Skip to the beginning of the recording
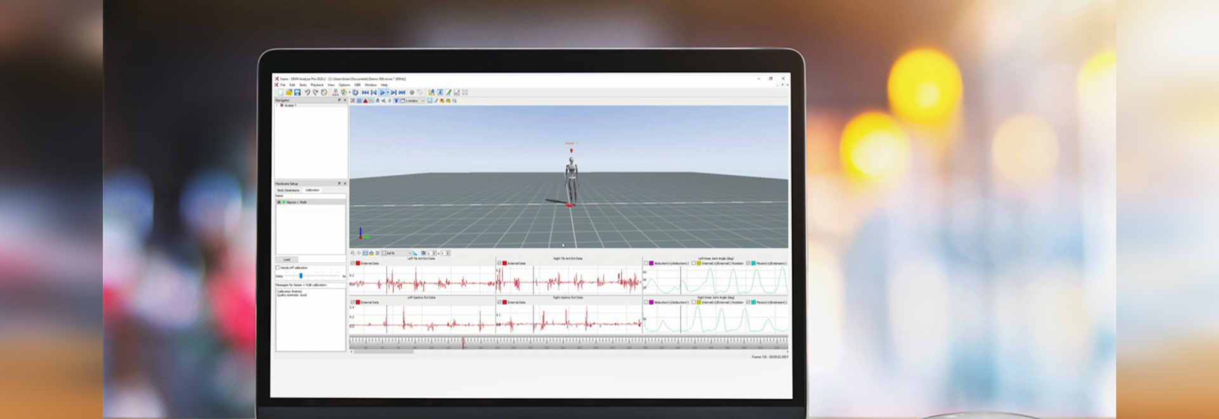Viewport: 1219px width, 419px height. (365, 93)
